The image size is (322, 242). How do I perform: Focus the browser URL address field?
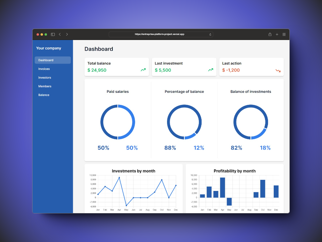tap(160, 34)
